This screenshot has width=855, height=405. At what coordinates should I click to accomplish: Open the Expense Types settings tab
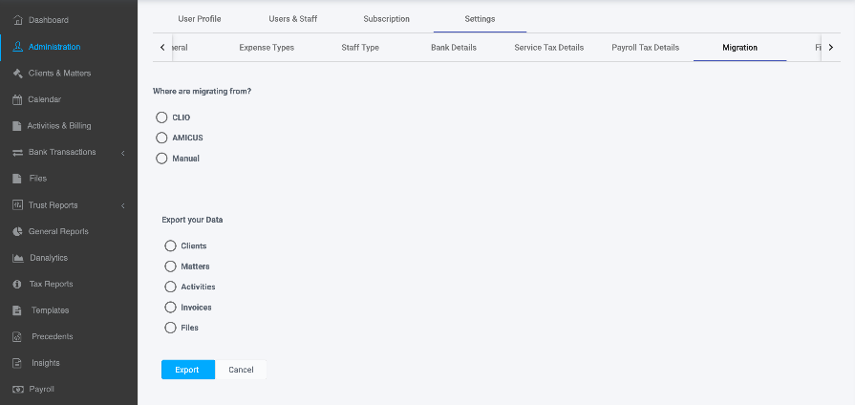pos(267,48)
